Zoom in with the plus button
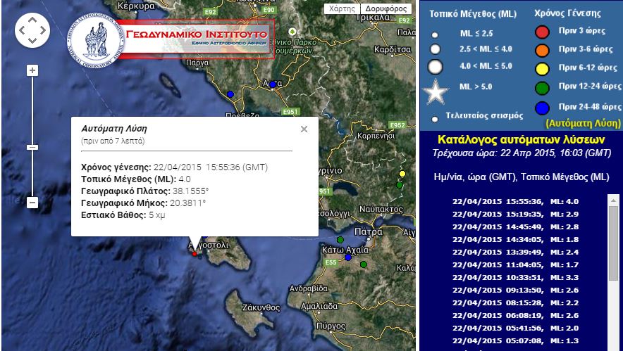The image size is (623, 351). [32, 70]
